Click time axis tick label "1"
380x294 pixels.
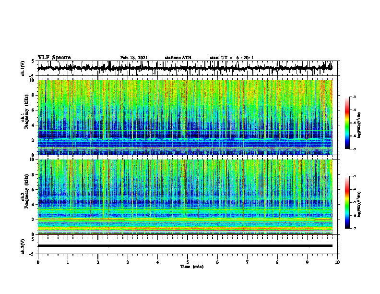click(68, 262)
